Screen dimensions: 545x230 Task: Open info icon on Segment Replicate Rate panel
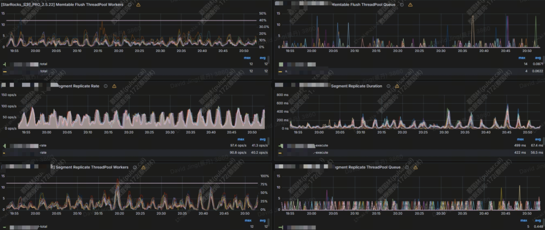(105, 86)
